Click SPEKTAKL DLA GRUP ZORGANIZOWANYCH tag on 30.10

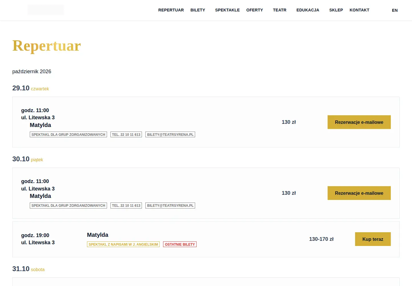point(68,205)
